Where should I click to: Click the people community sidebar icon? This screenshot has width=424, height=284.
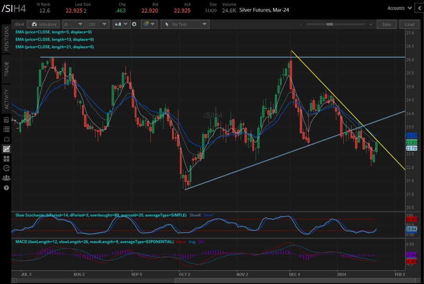pyautogui.click(x=6, y=178)
